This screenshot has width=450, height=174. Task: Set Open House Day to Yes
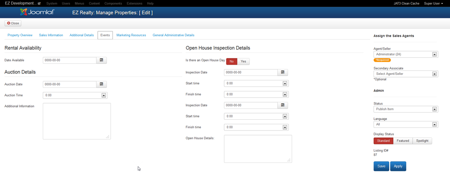pyautogui.click(x=243, y=61)
